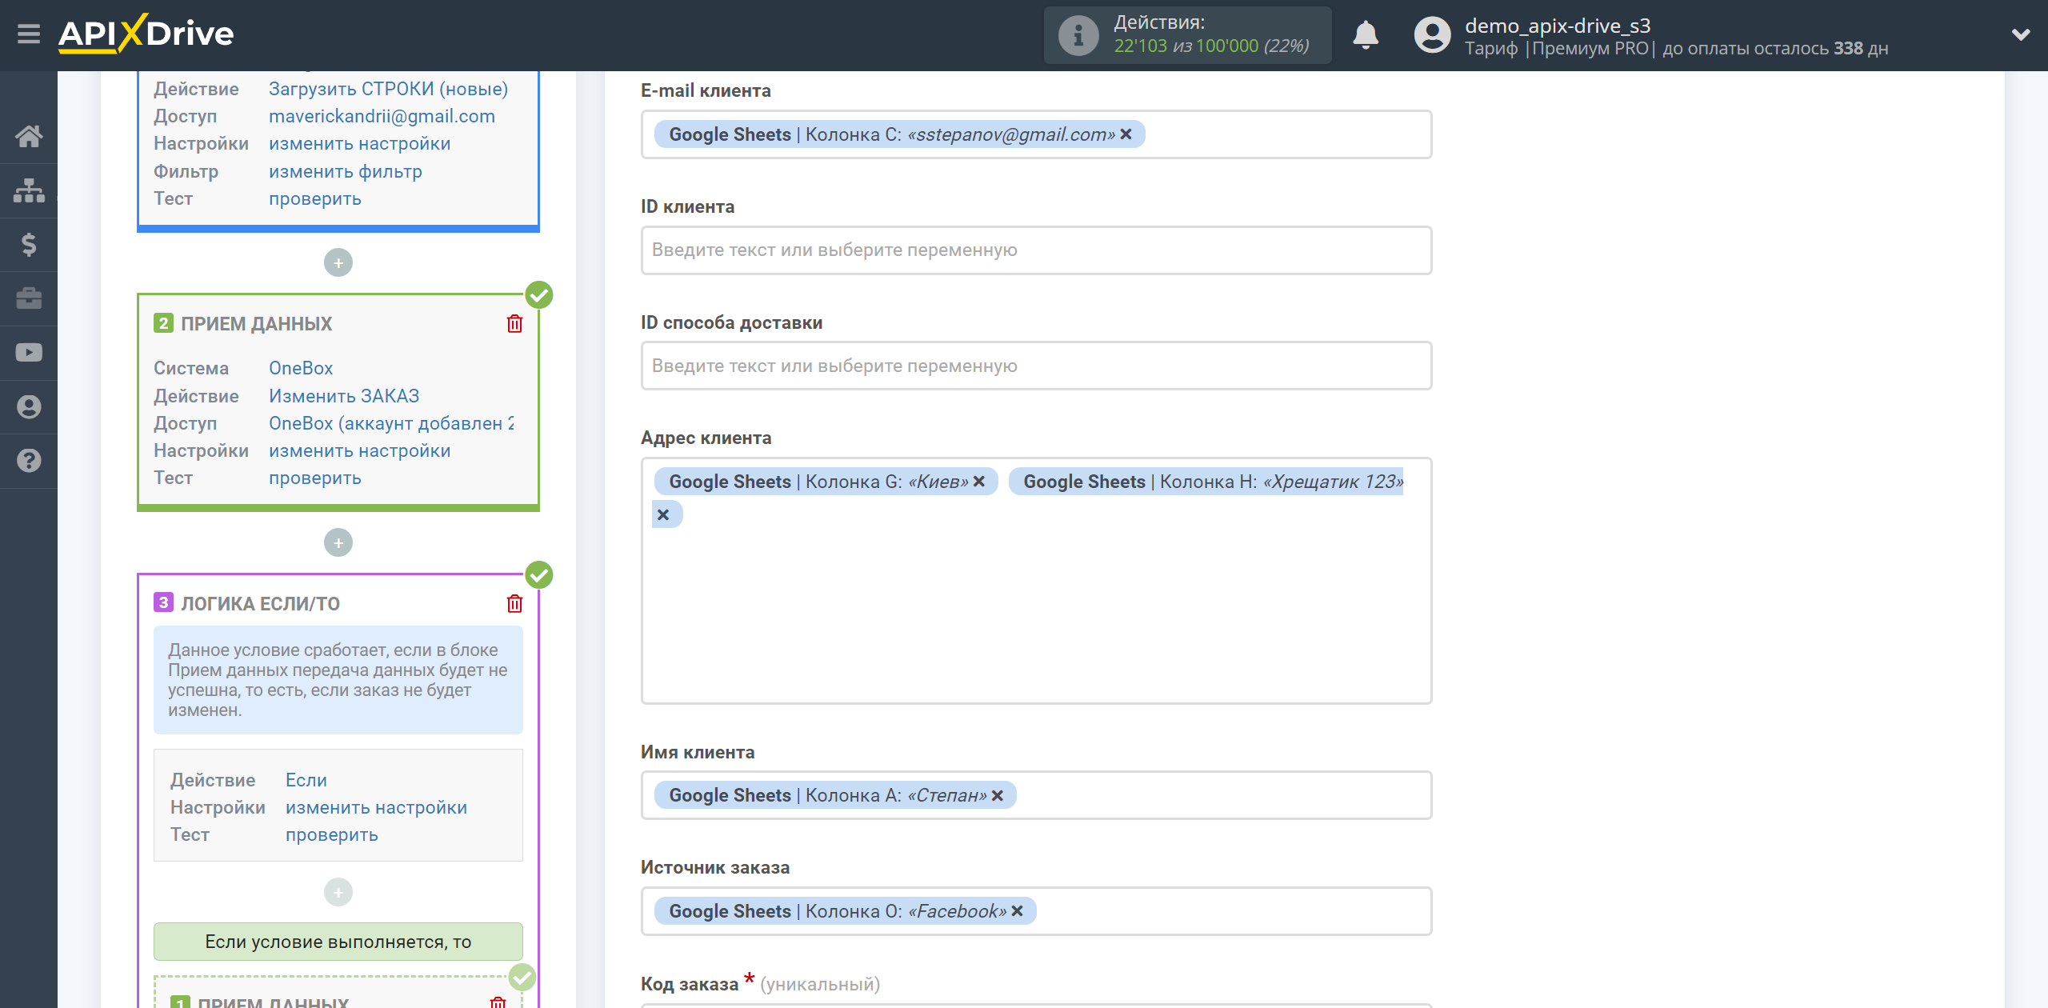
Task: Open connections sitemap icon in sidebar
Action: click(x=29, y=190)
